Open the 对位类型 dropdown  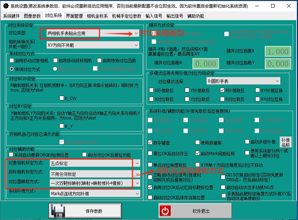point(136,33)
